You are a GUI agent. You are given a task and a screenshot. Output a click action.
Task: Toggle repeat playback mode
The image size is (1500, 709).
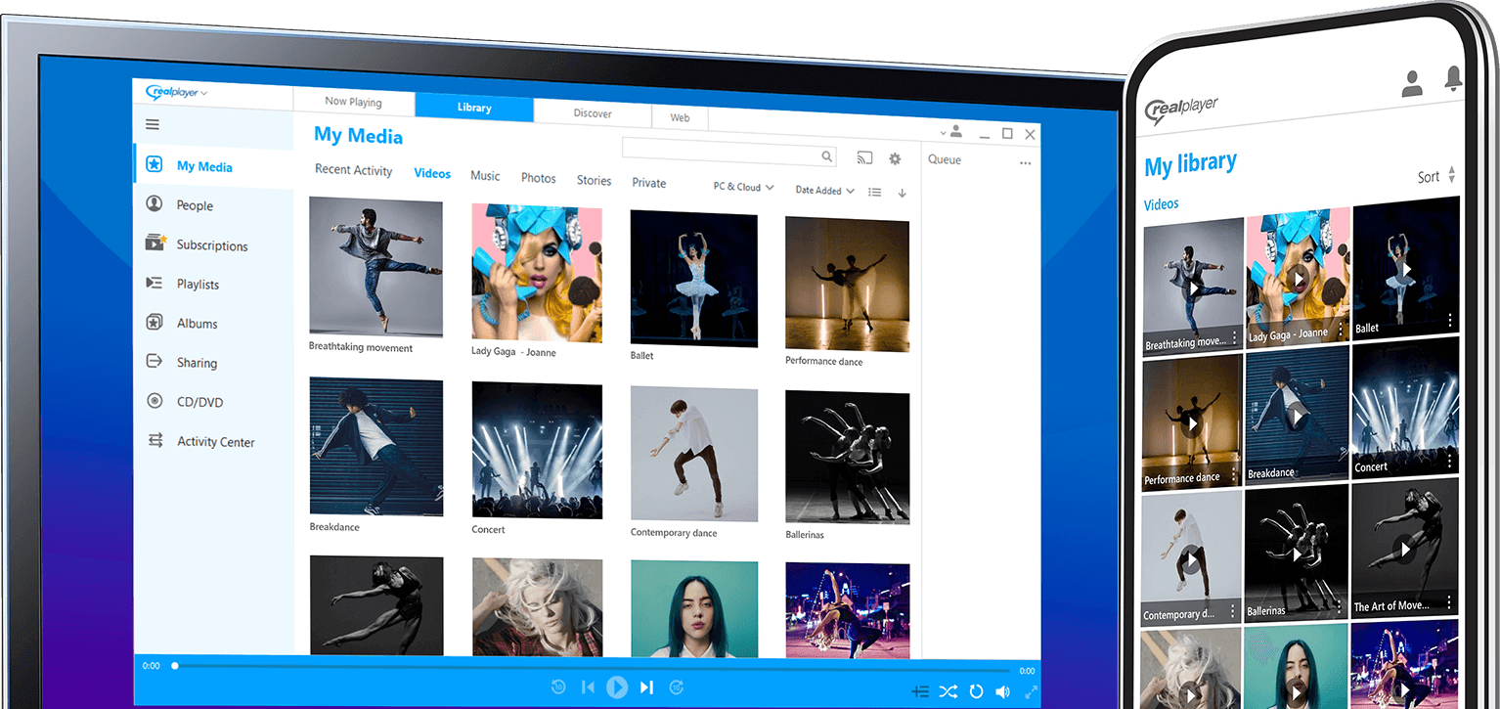[x=975, y=691]
